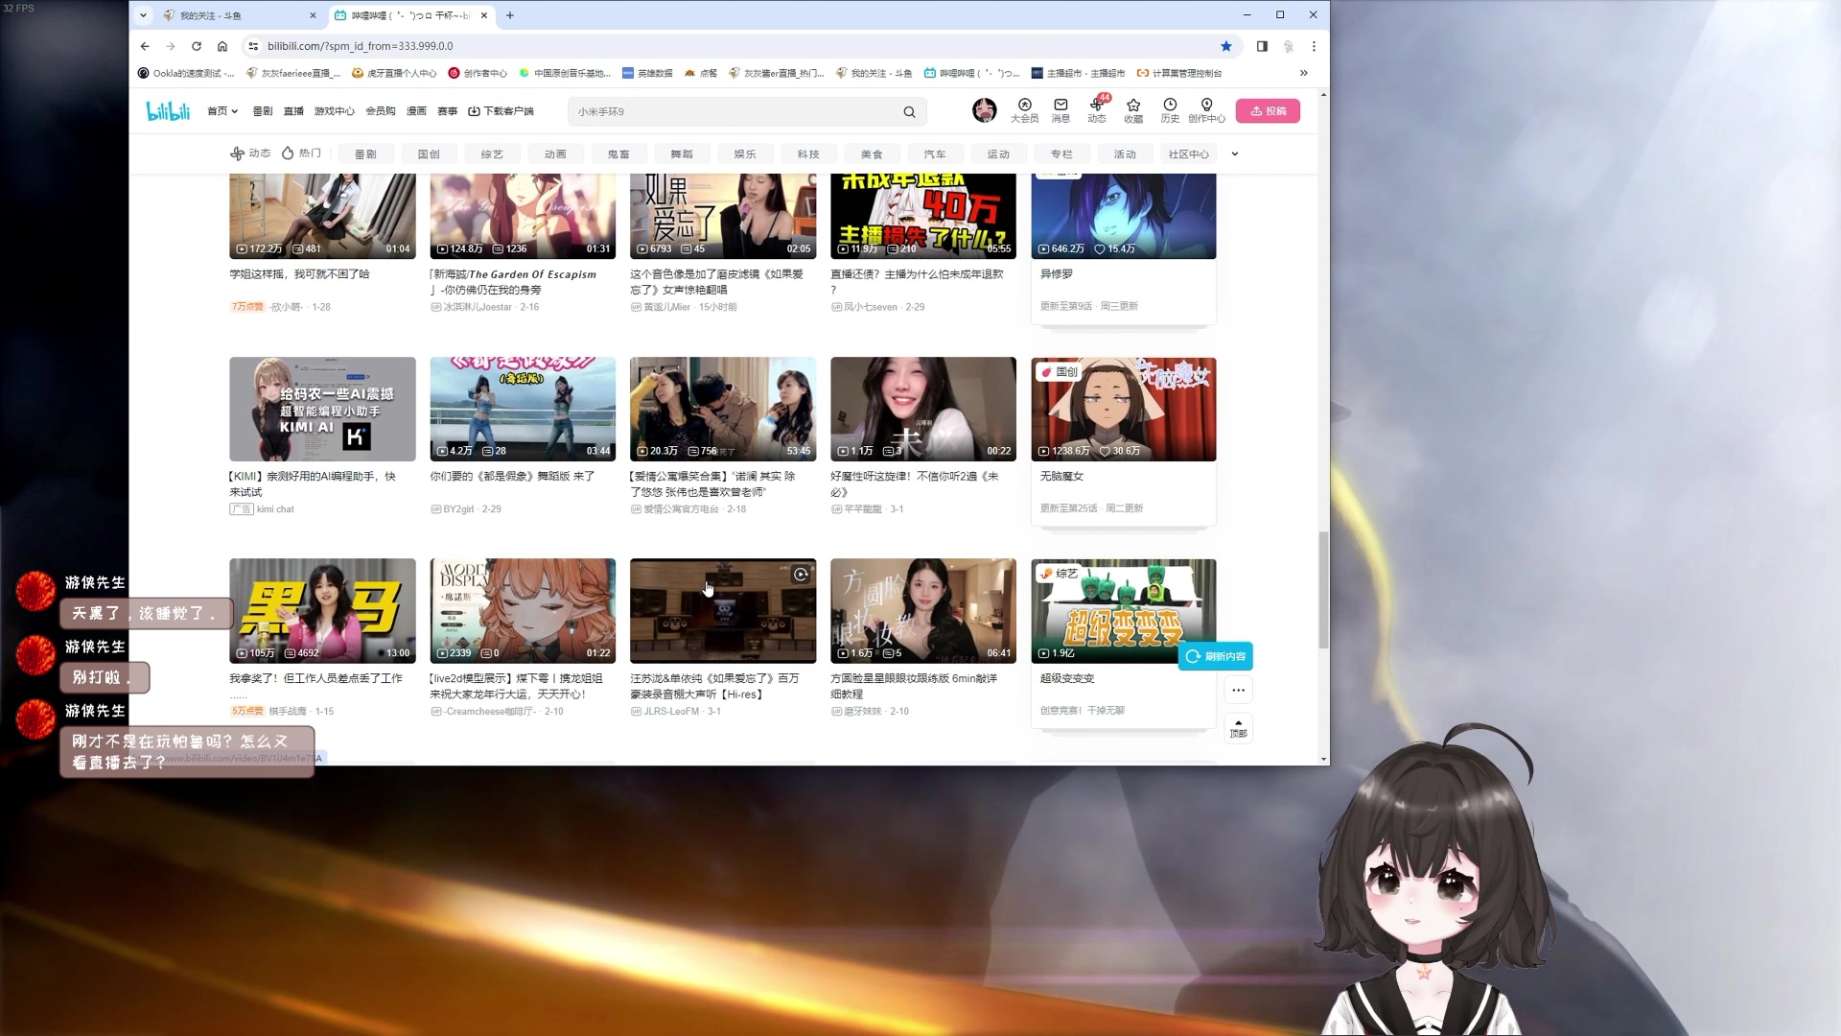Open the 方圆脸星星眼眼妆 video thumbnail
The height and width of the screenshot is (1036, 1841).
pos(923,611)
